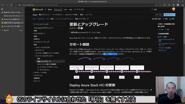Click the Docs user avatar beside search

pyautogui.click(x=173, y=9)
